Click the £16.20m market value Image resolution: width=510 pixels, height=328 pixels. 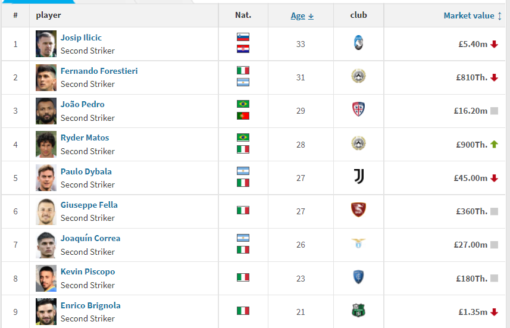(x=470, y=111)
